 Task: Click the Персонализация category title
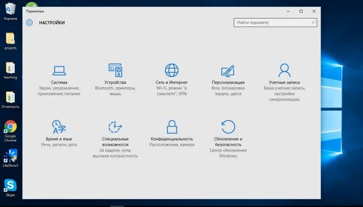tap(228, 82)
